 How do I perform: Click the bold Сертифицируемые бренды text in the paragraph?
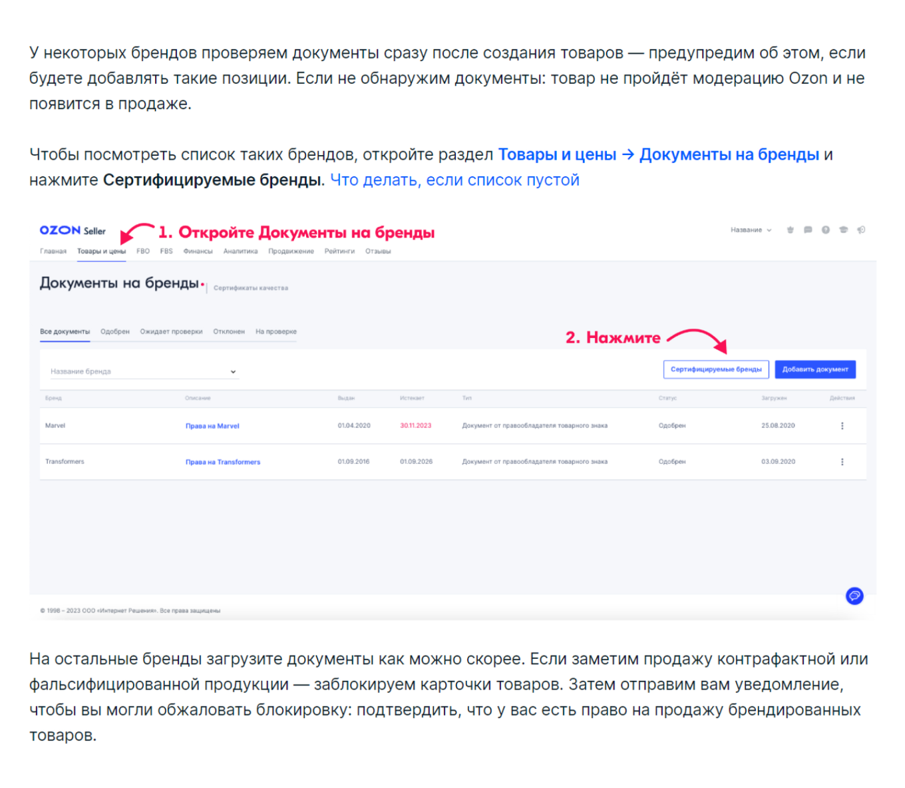tap(212, 180)
